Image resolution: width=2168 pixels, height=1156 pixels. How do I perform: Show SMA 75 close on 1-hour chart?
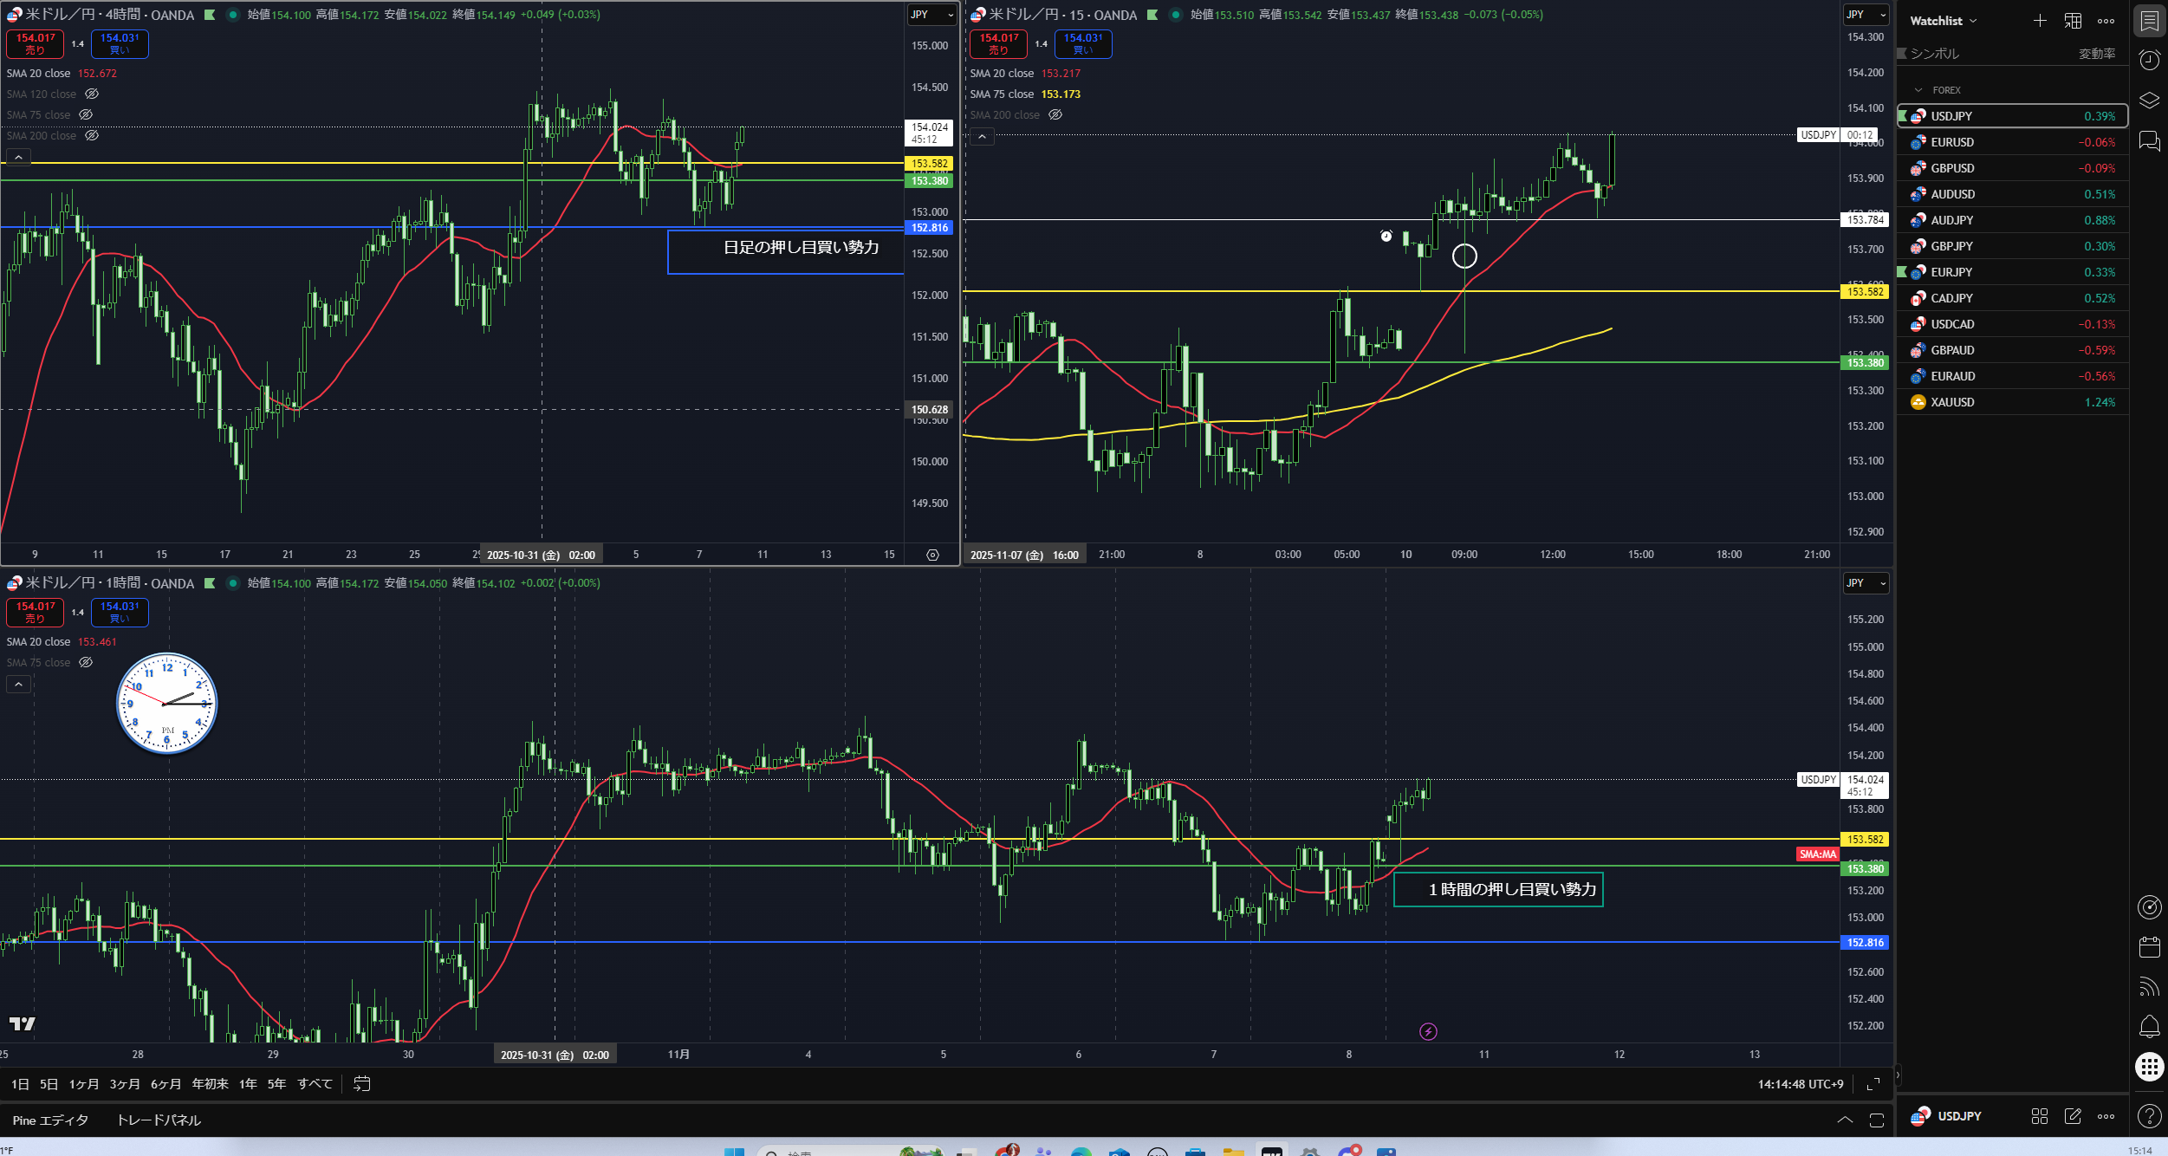[86, 662]
